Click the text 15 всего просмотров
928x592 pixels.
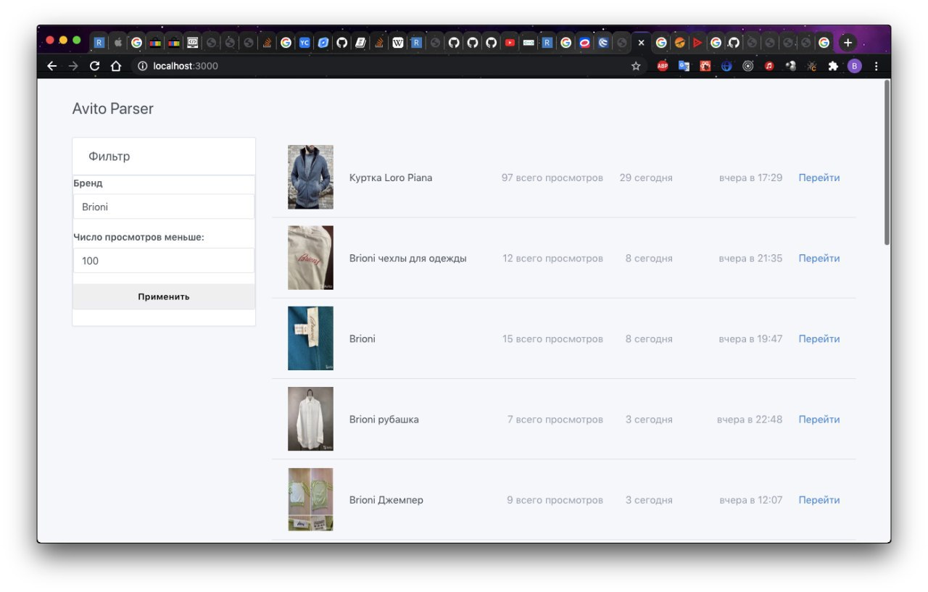[x=552, y=338]
